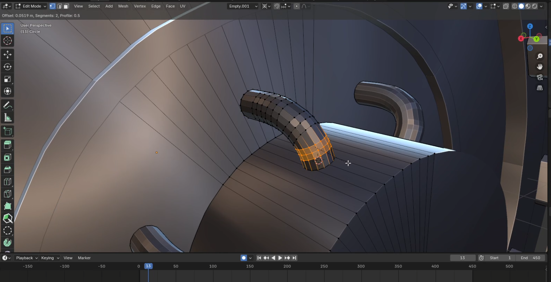Activate the 3D Cursor tool
Image resolution: width=551 pixels, height=282 pixels.
click(x=7, y=41)
